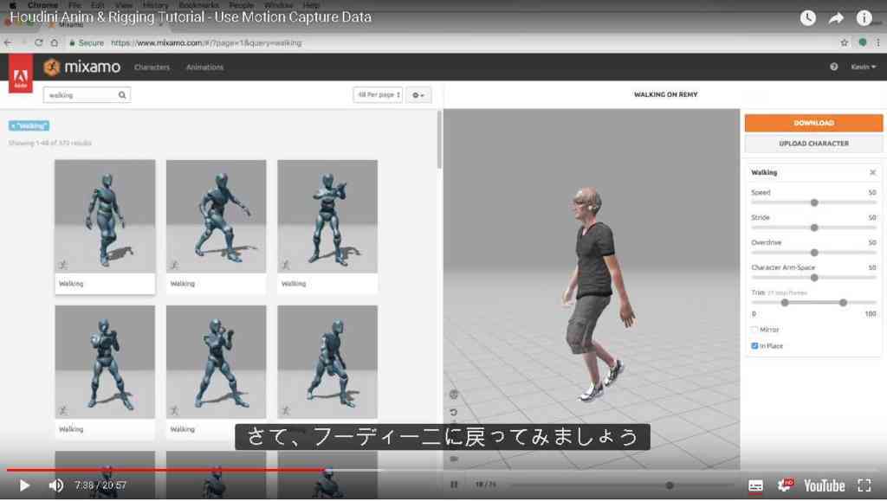Viewport: 887px width, 501px height.
Task: Click the video title link
Action: point(191,17)
